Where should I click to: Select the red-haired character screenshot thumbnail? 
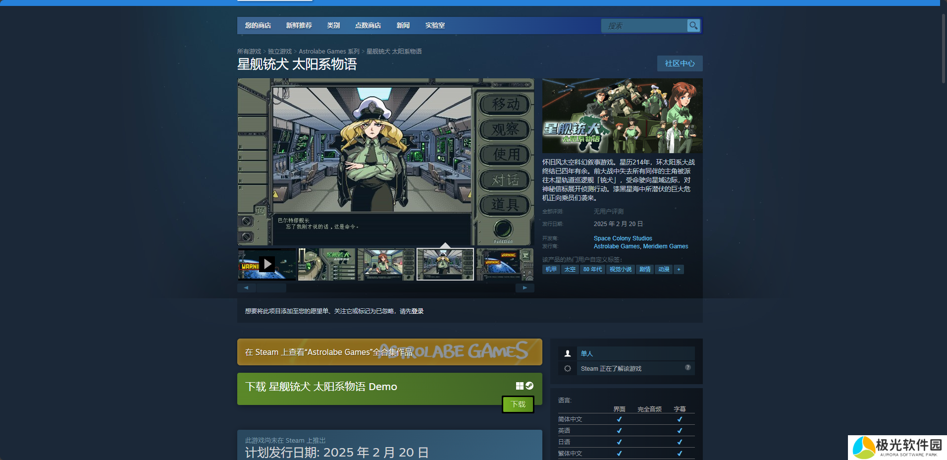pyautogui.click(x=386, y=264)
